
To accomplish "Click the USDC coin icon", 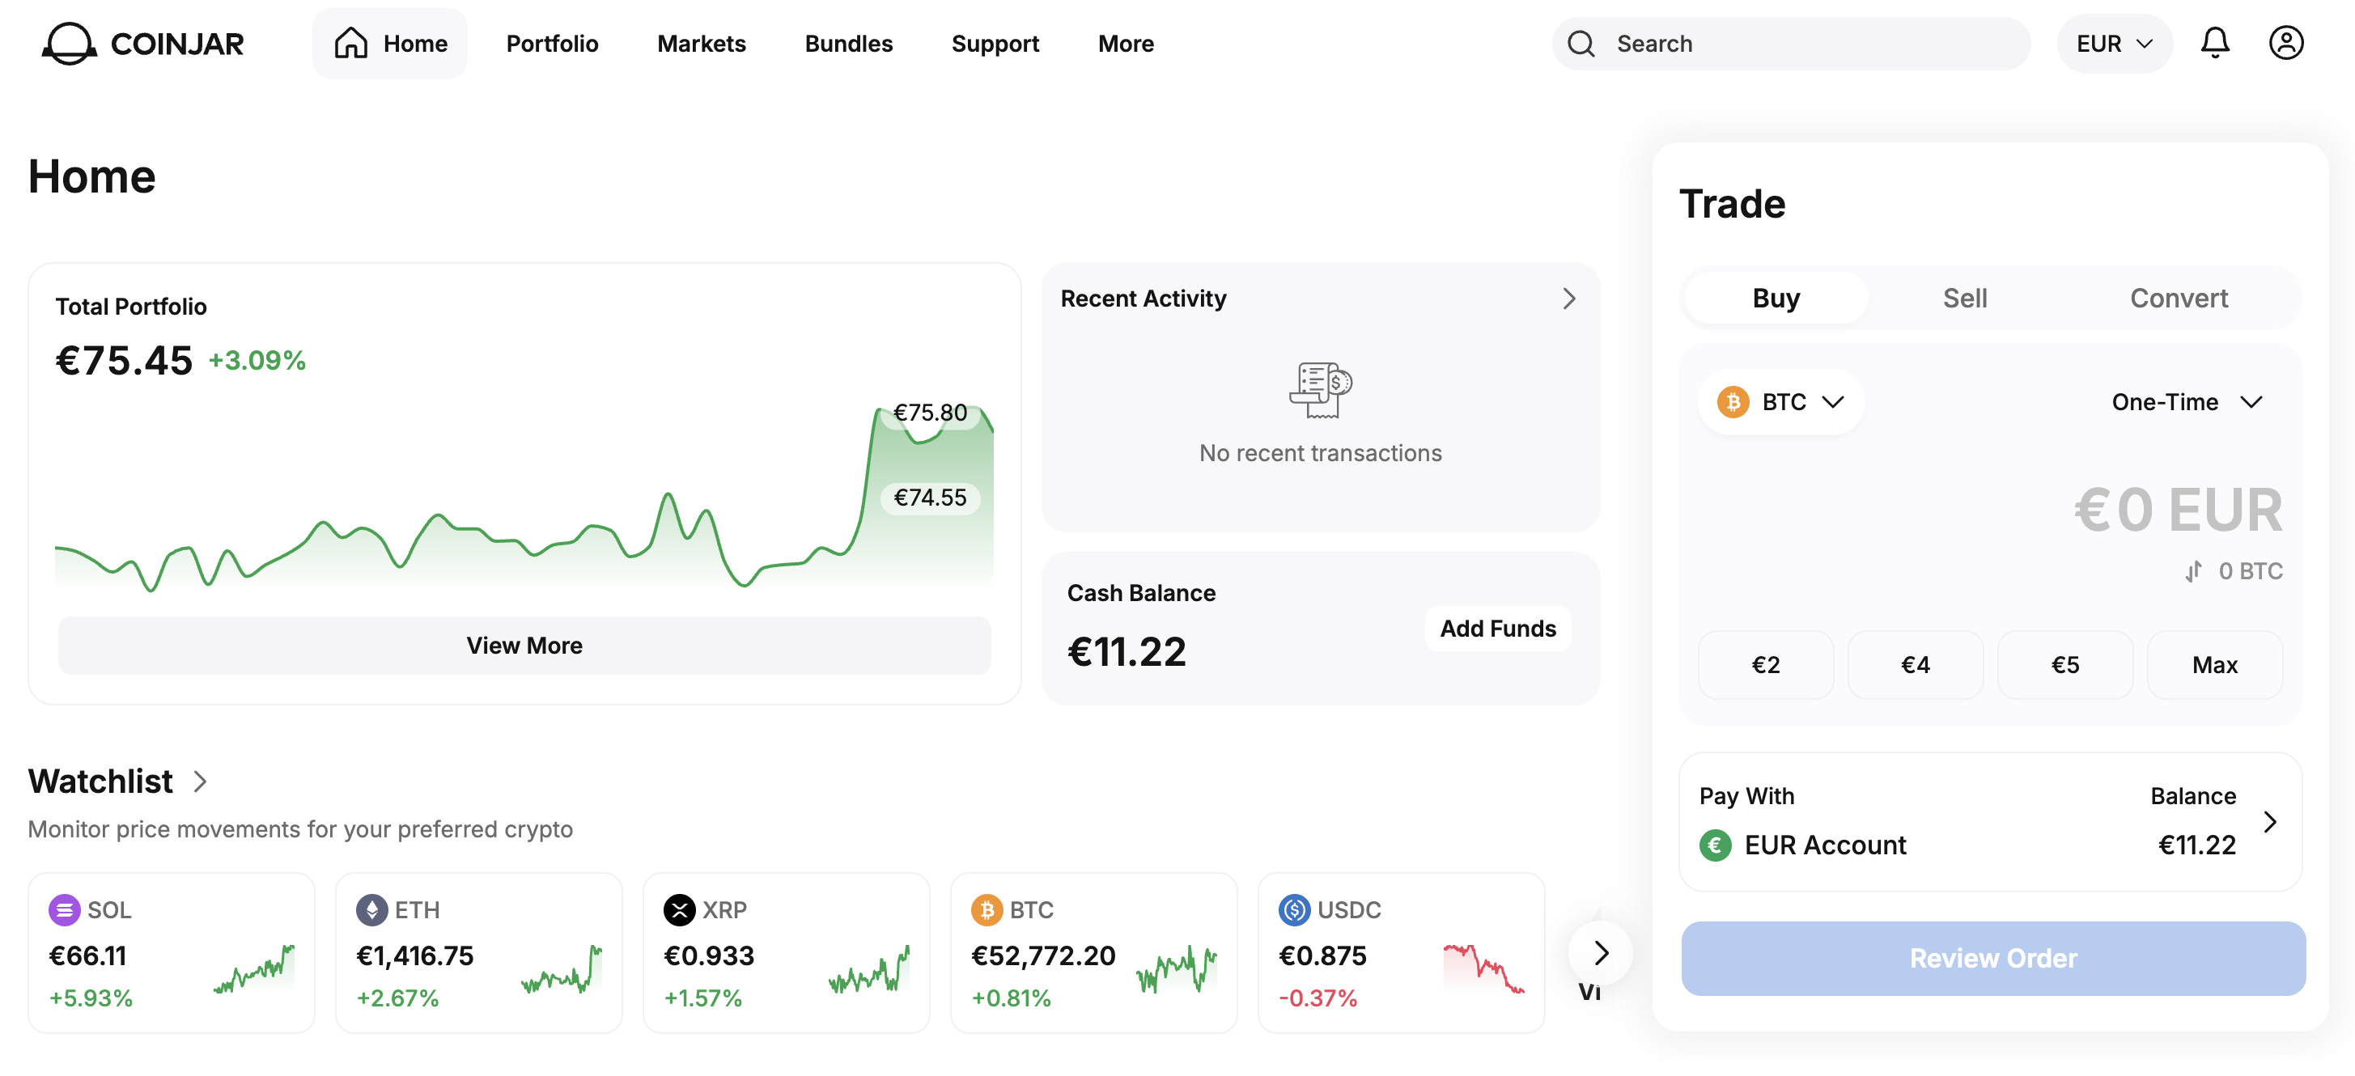I will click(x=1295, y=909).
